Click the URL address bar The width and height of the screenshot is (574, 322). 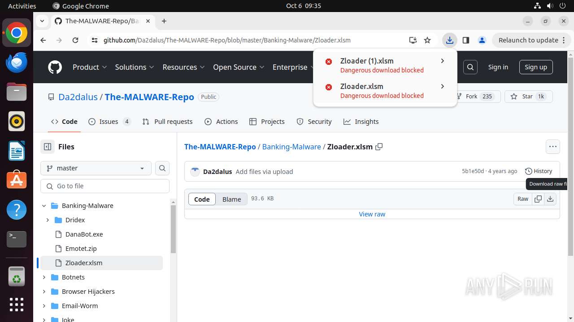[x=227, y=40]
